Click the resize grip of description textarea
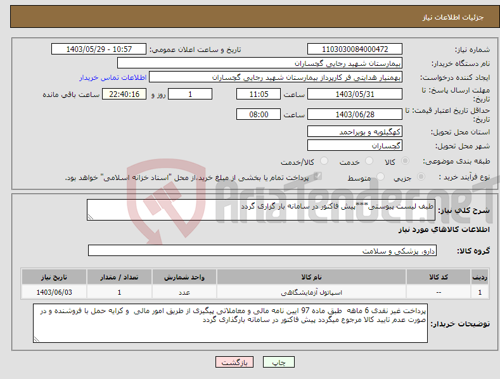500x379 pixels. (x=90, y=217)
